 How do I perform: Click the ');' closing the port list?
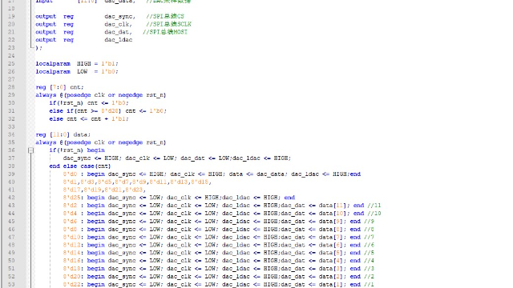pyautogui.click(x=39, y=48)
